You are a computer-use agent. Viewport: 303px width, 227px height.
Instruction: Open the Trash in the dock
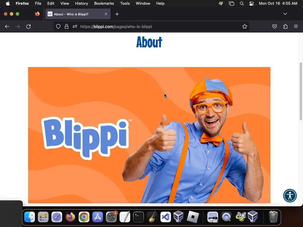pos(273,217)
